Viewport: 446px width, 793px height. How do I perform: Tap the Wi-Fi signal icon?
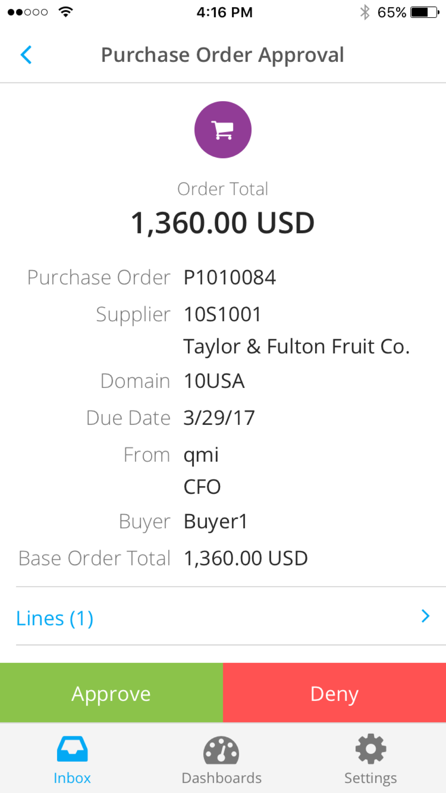pyautogui.click(x=66, y=12)
